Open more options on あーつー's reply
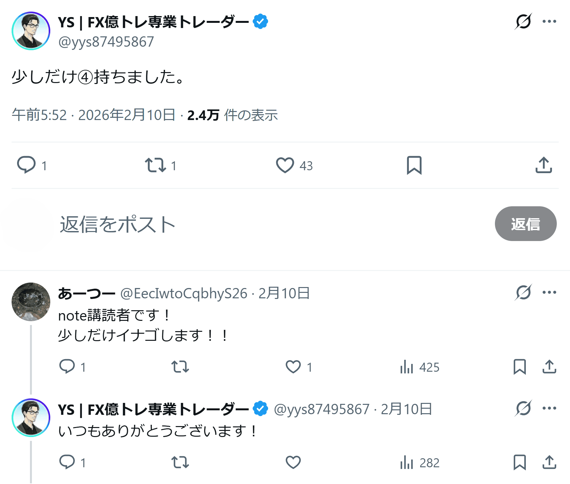The width and height of the screenshot is (570, 484). coord(549,293)
